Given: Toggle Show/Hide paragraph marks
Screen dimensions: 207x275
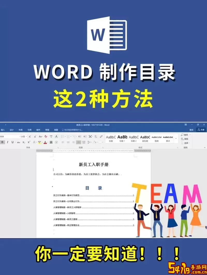Looking at the screenshot, I should coord(101,137).
